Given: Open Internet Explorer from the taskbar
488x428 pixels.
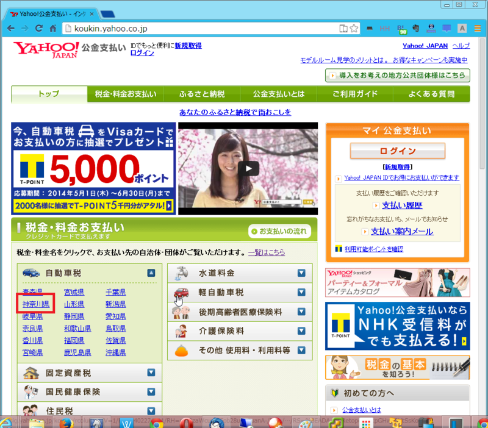Looking at the screenshot, I should (x=6, y=423).
